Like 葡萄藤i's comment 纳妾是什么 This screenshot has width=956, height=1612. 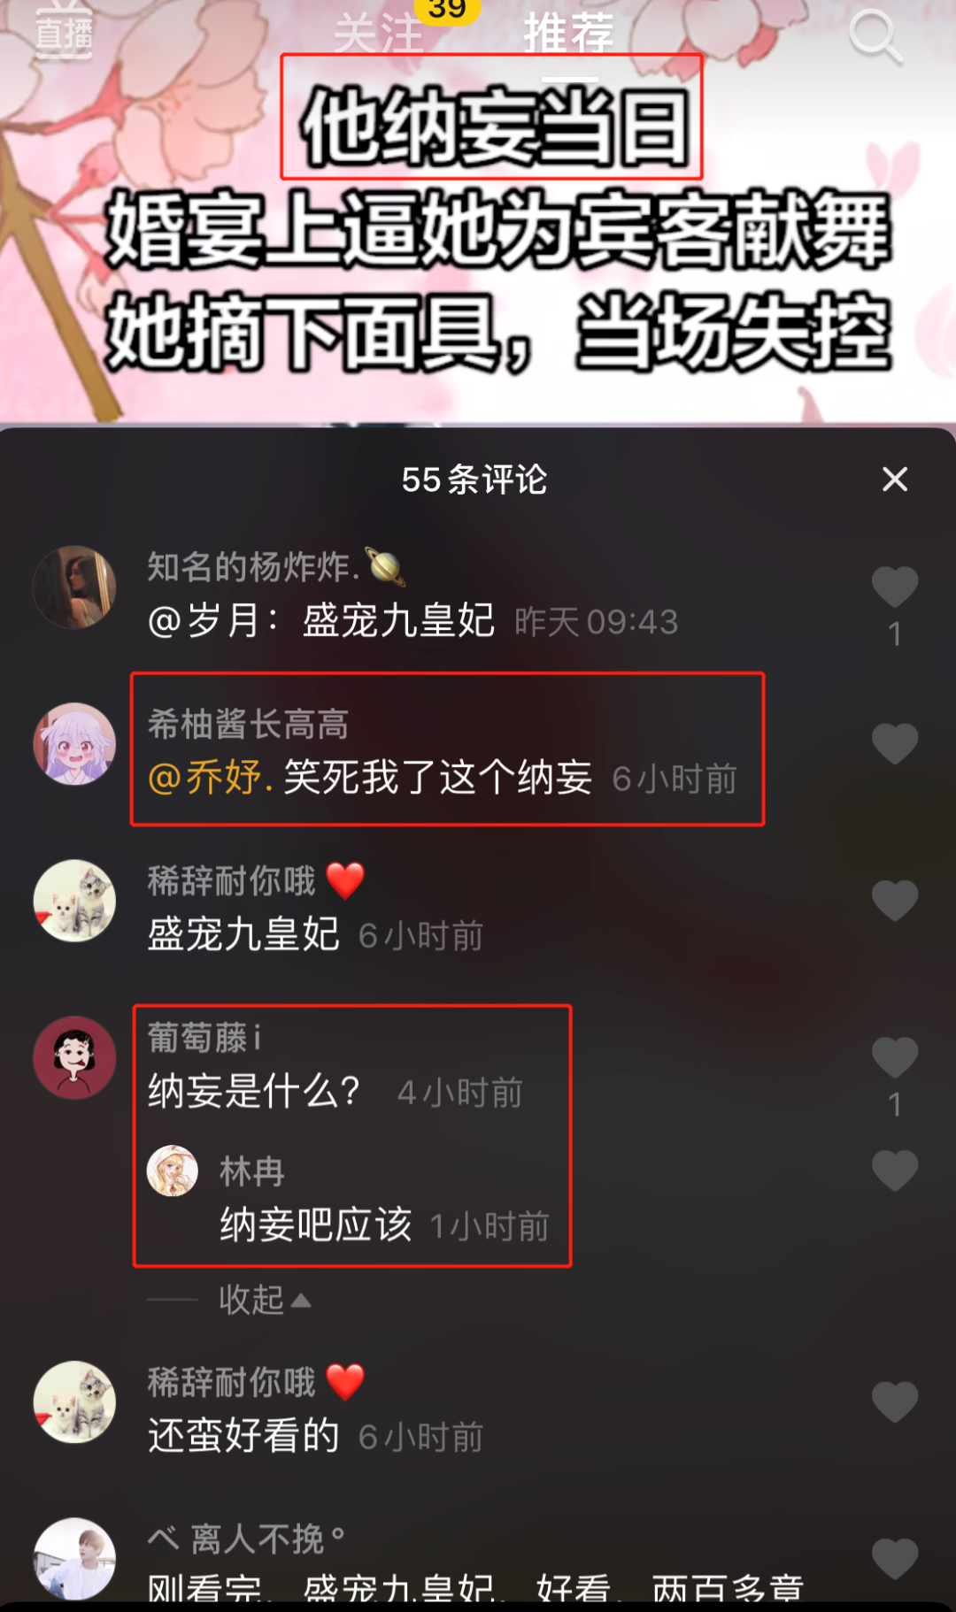click(895, 1057)
